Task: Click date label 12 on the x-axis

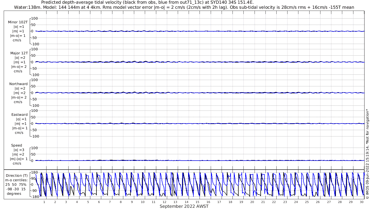Action: [x=165, y=202]
